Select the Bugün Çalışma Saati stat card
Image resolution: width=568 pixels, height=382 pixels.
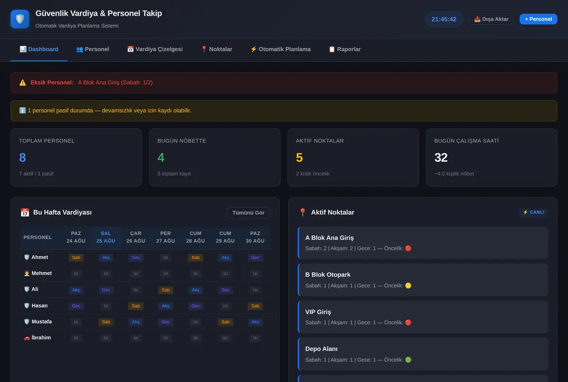[x=492, y=157]
